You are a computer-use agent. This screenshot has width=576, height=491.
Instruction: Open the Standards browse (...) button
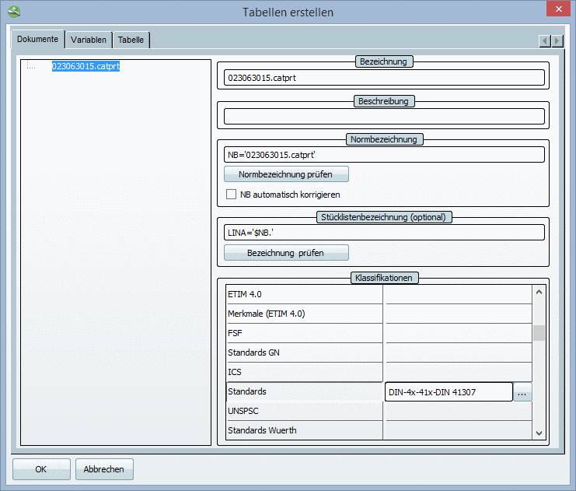[522, 392]
